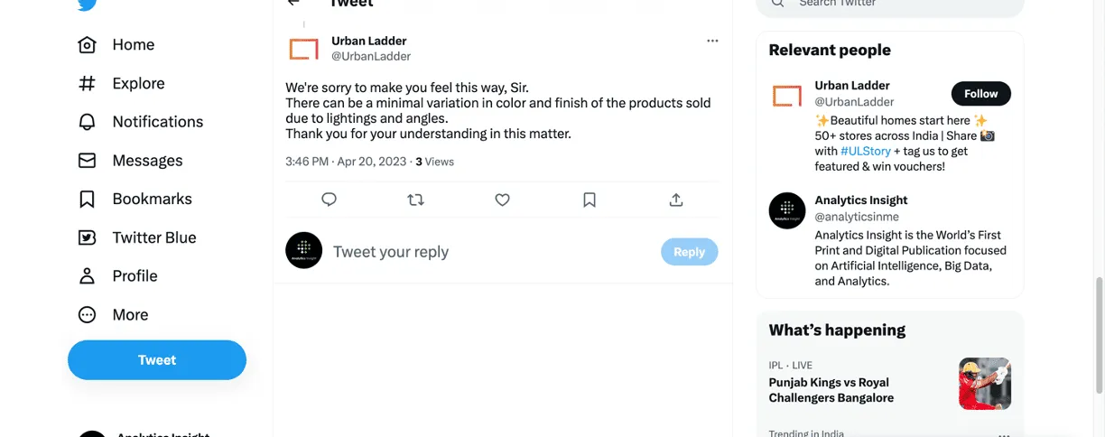This screenshot has width=1105, height=437.
Task: Share the tweet via upload icon
Action: pyautogui.click(x=676, y=200)
